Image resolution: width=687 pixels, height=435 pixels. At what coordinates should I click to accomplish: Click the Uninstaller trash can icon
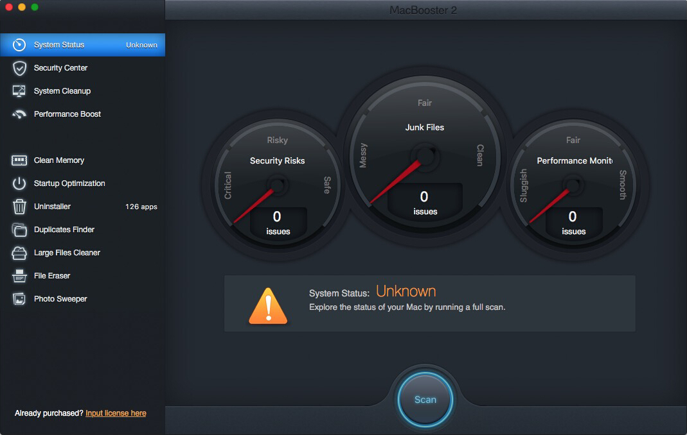19,207
